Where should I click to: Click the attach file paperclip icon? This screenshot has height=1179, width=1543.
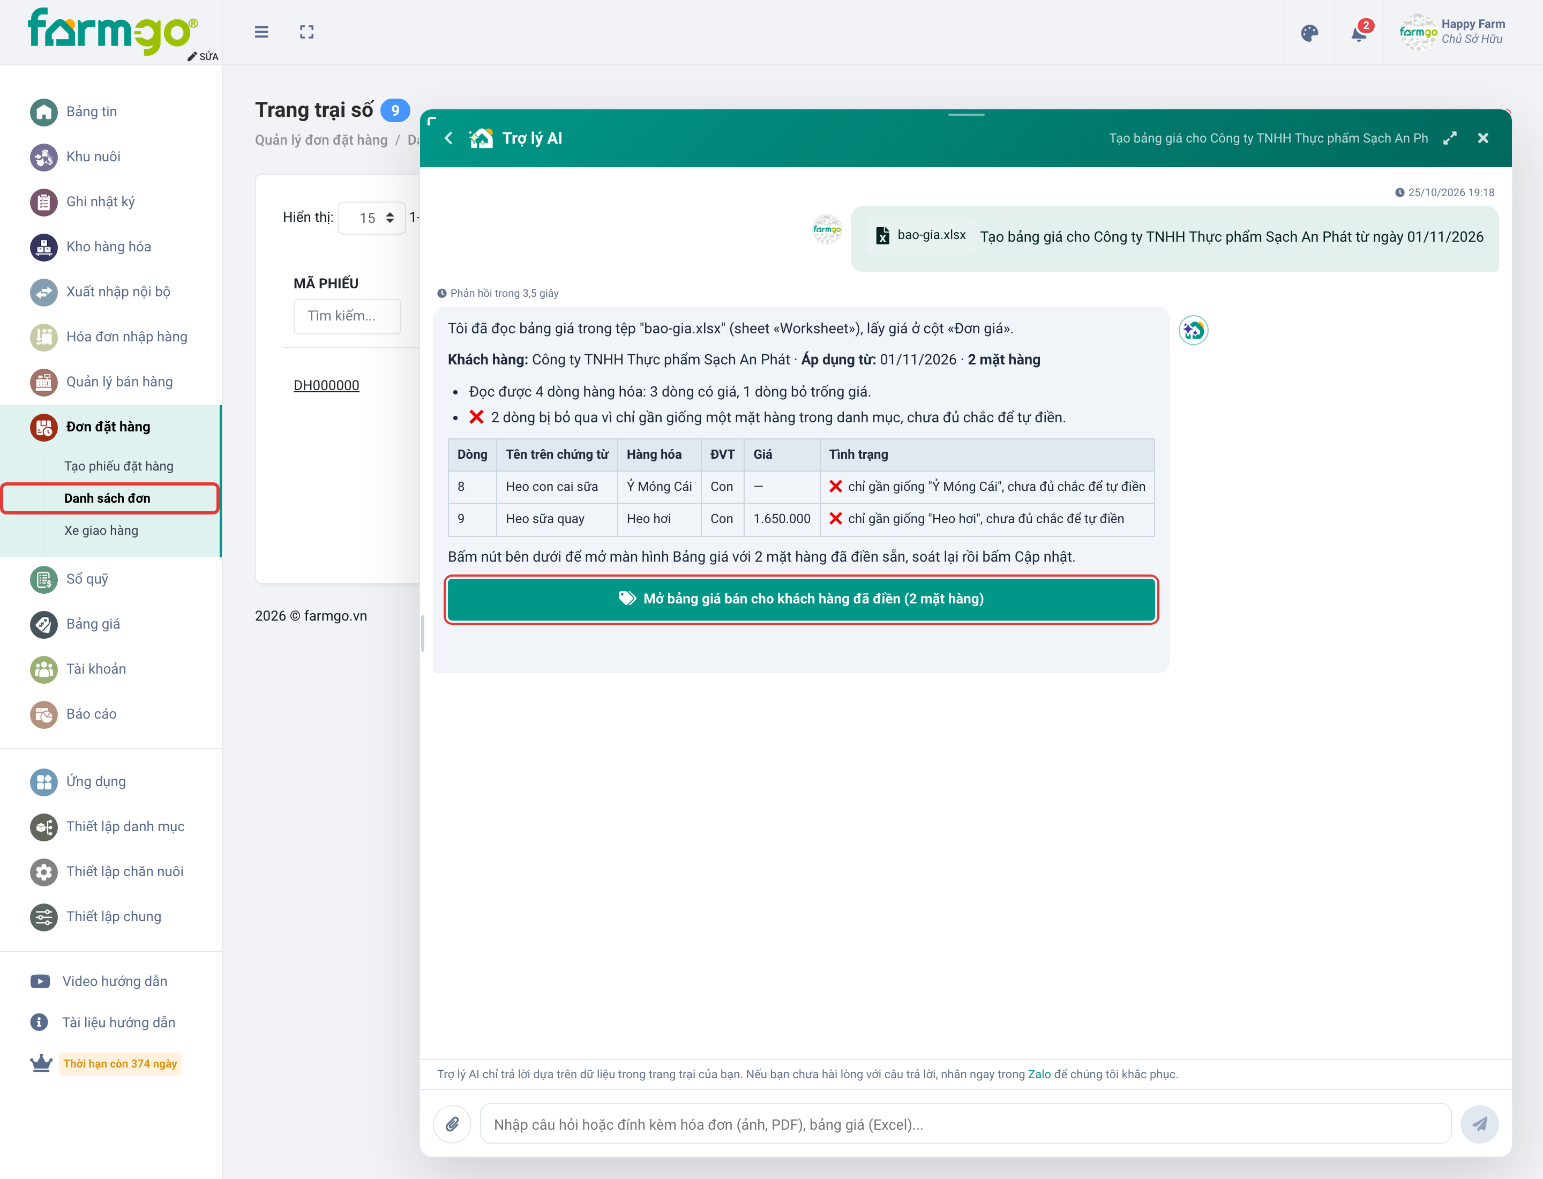click(453, 1124)
